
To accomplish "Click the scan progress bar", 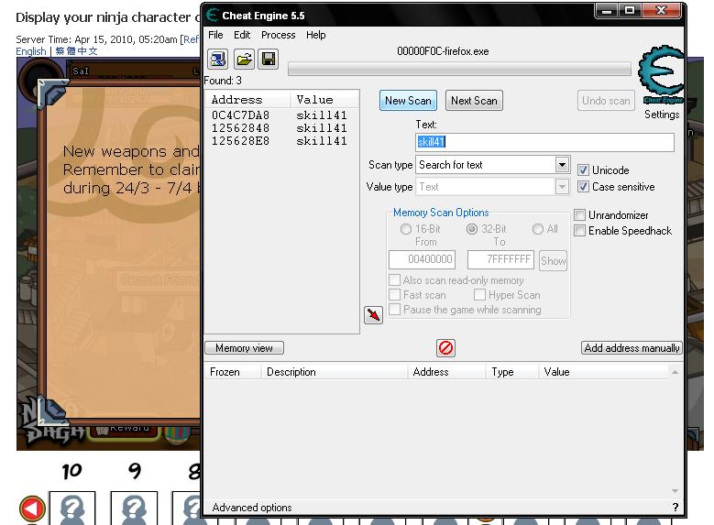I will (459, 70).
